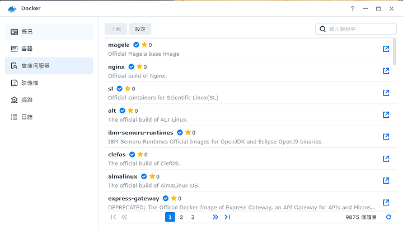Open the 日誌 log section
The image size is (403, 230).
(x=49, y=117)
